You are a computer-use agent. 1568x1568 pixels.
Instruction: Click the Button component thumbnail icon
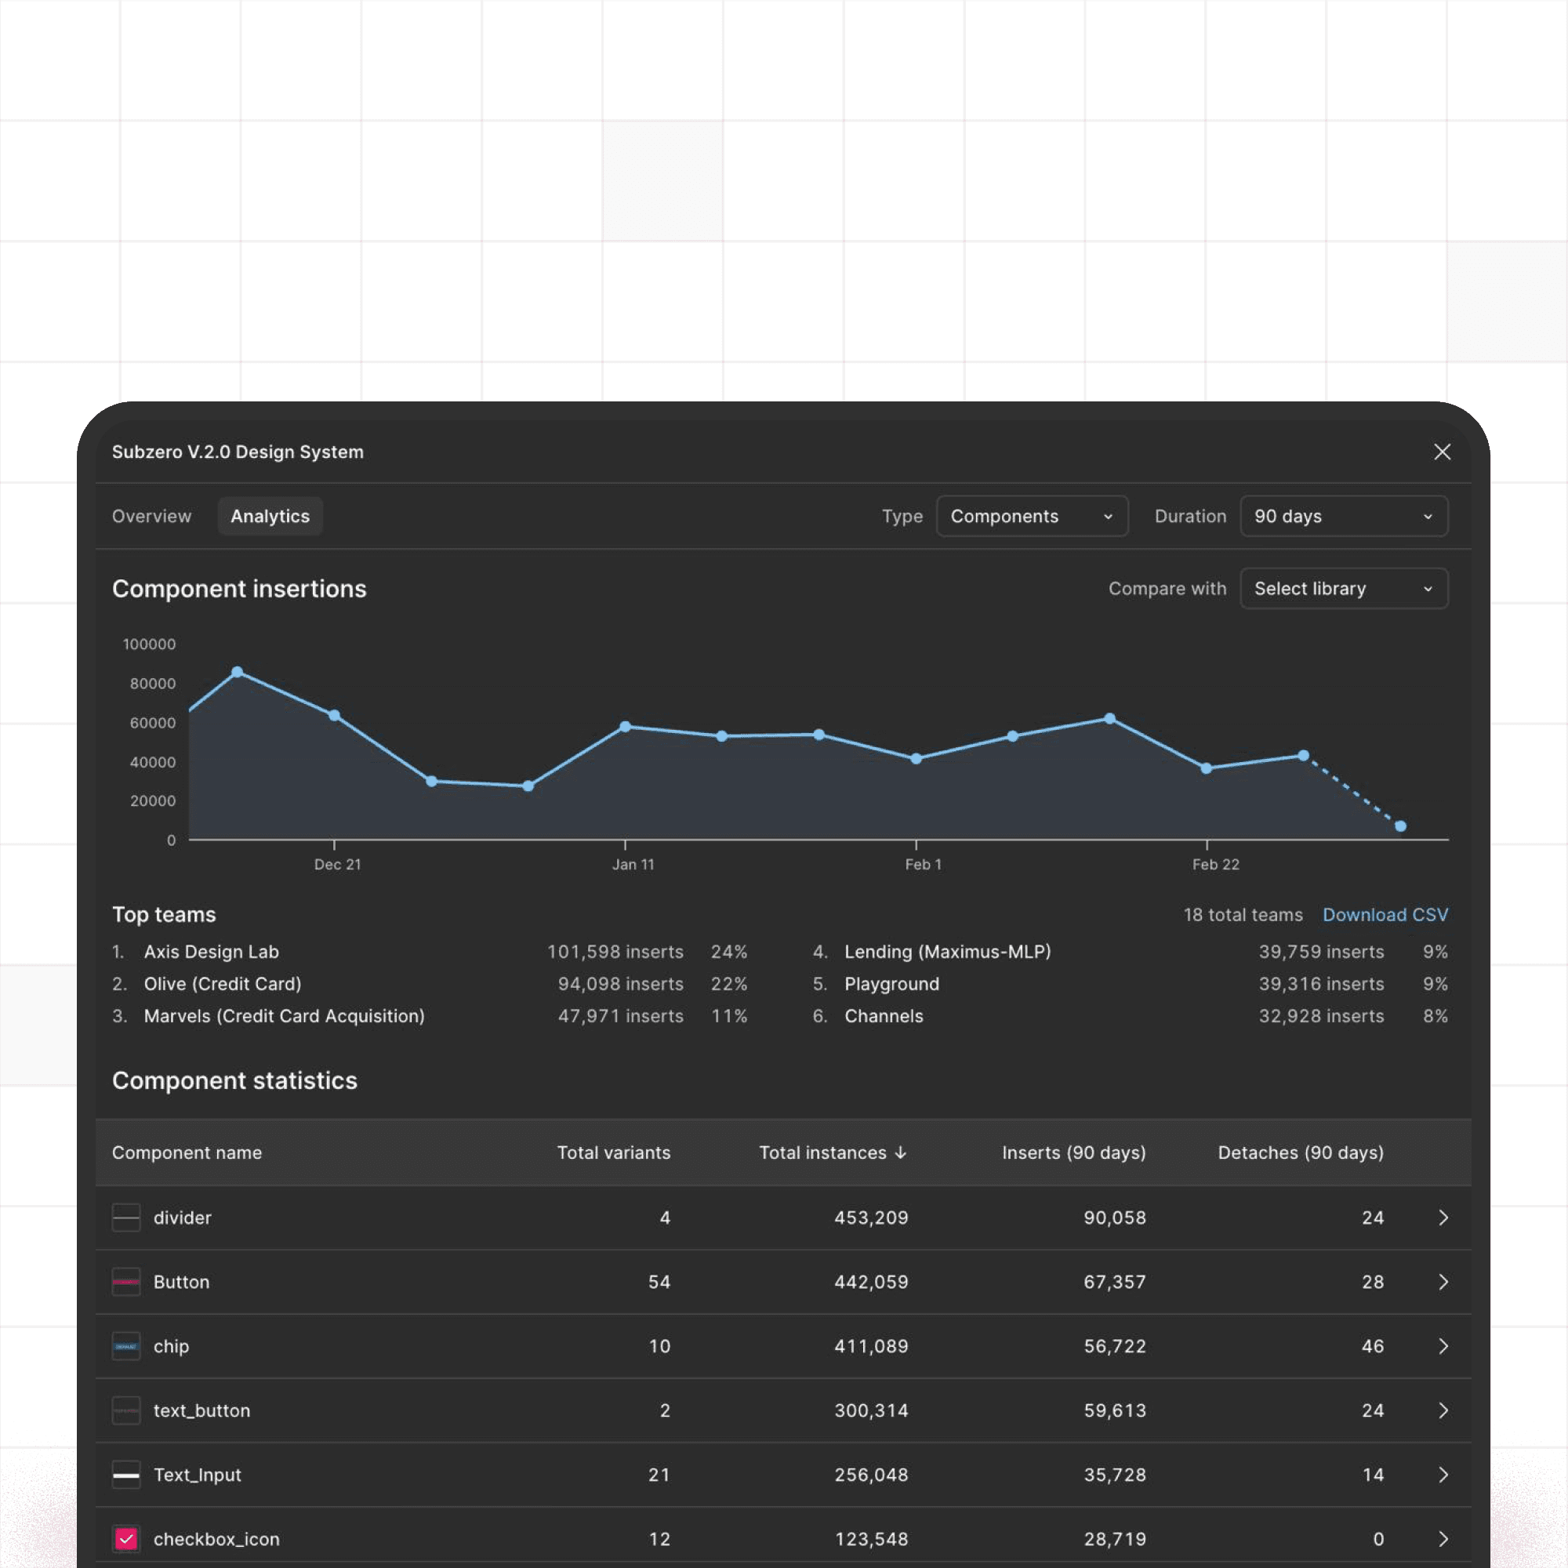coord(125,1282)
